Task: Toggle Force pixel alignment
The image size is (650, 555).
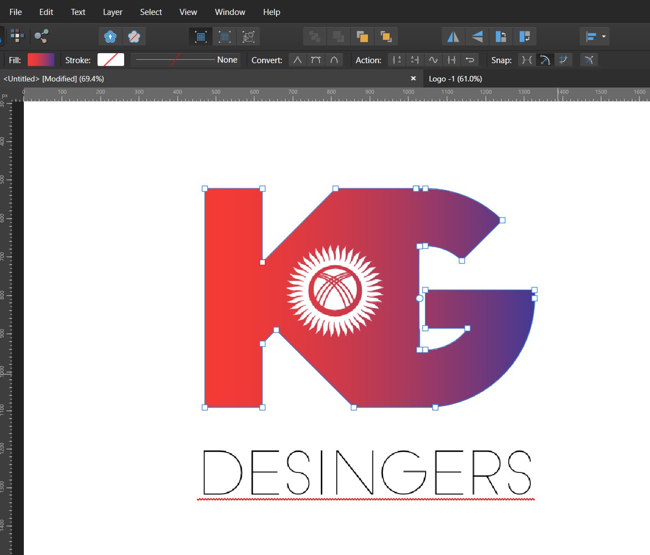Action: tap(201, 37)
